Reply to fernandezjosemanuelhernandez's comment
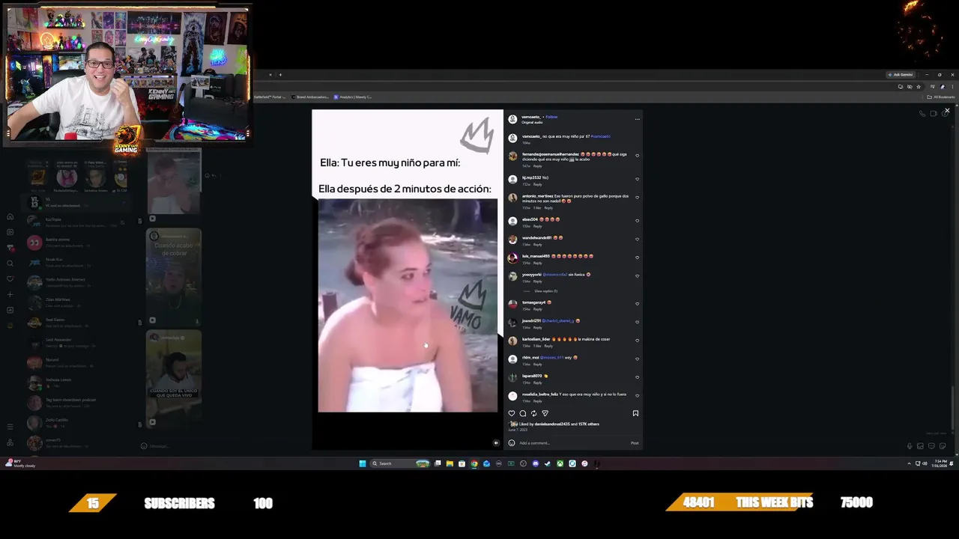 (537, 166)
